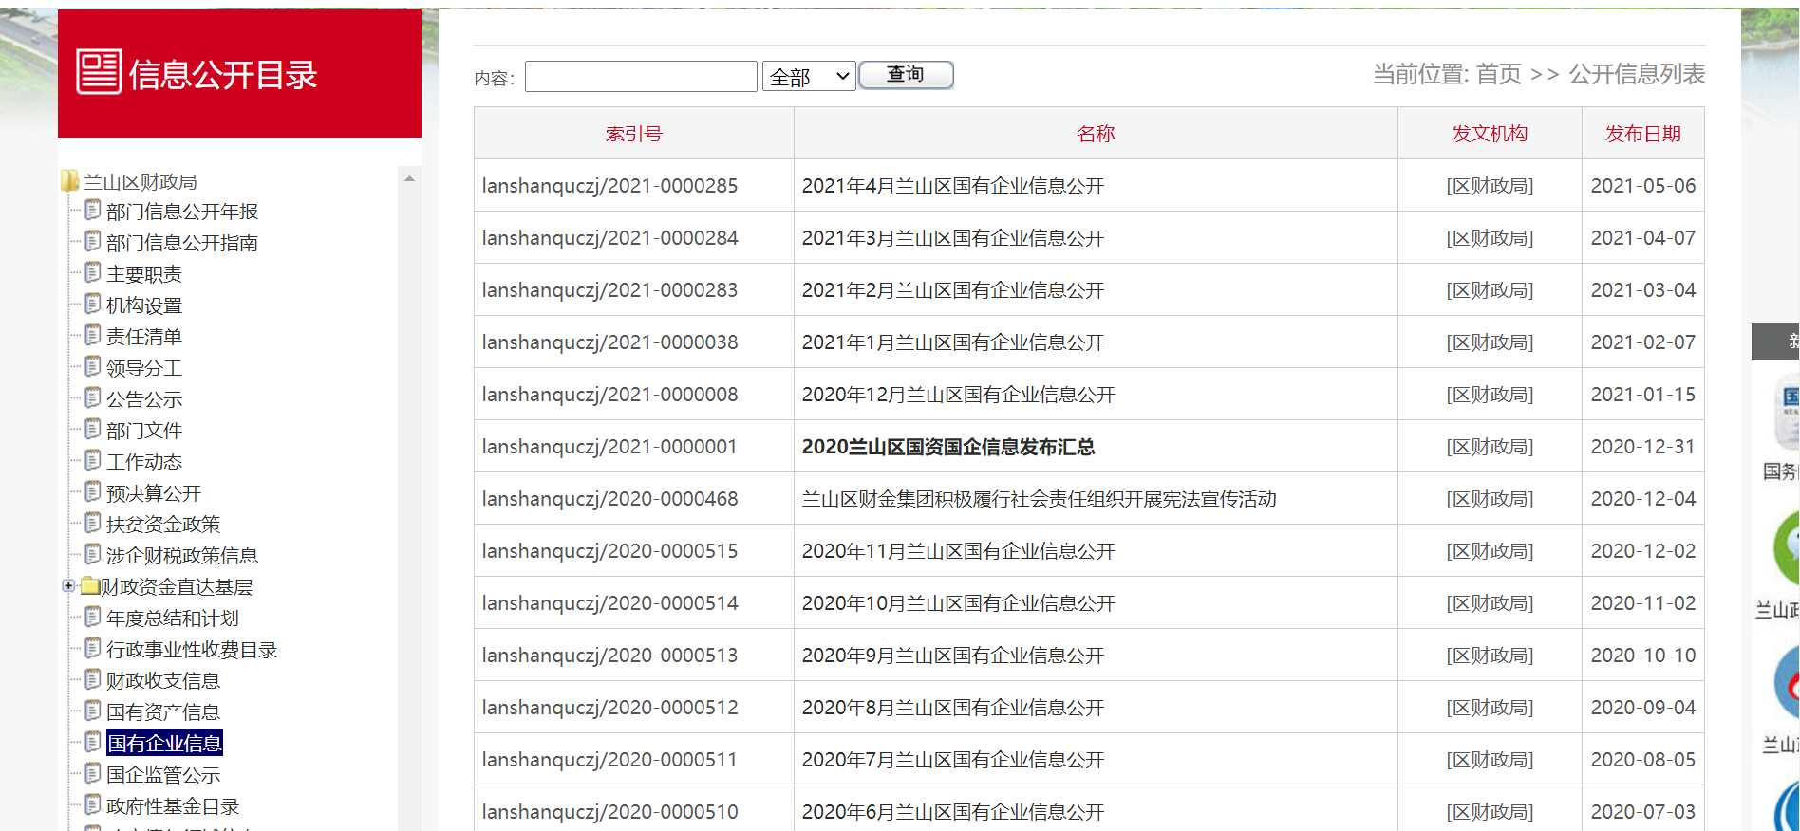Click the document icon beside 工作动态
Screen dimensions: 1800x831
pos(92,460)
